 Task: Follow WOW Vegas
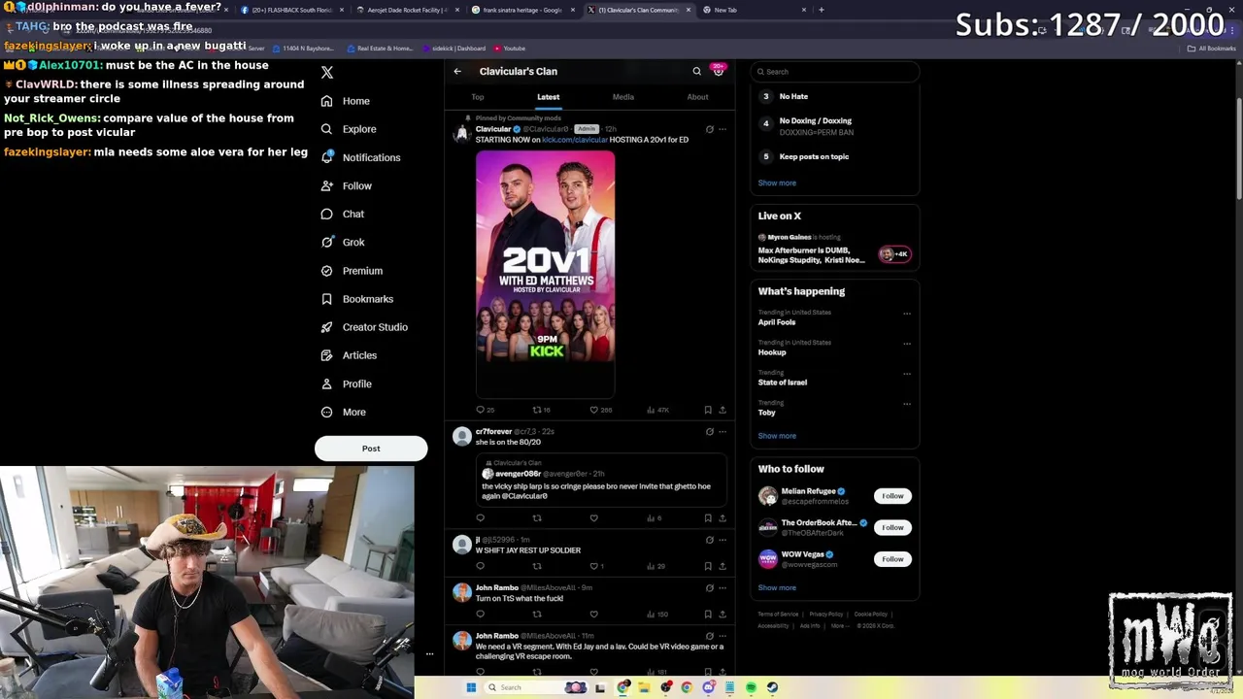tap(892, 559)
